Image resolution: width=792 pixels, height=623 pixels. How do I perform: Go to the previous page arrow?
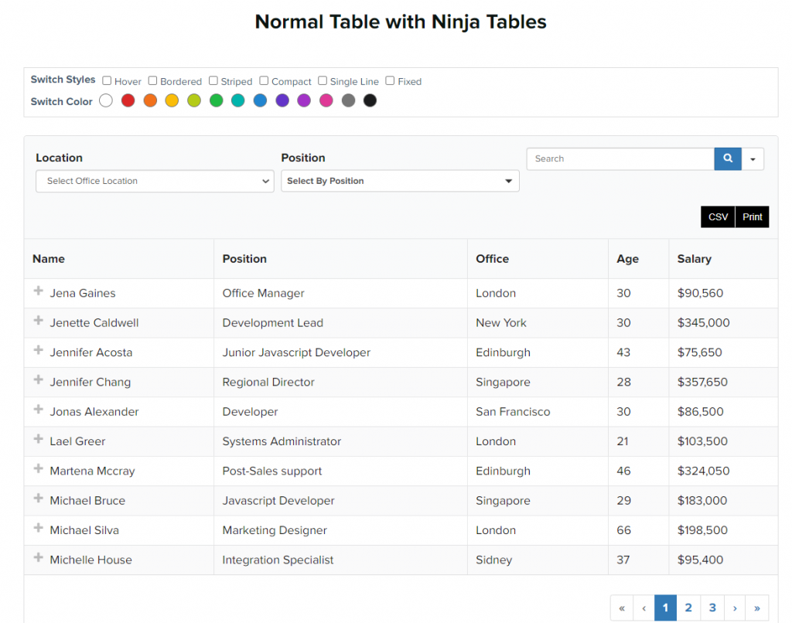[644, 608]
